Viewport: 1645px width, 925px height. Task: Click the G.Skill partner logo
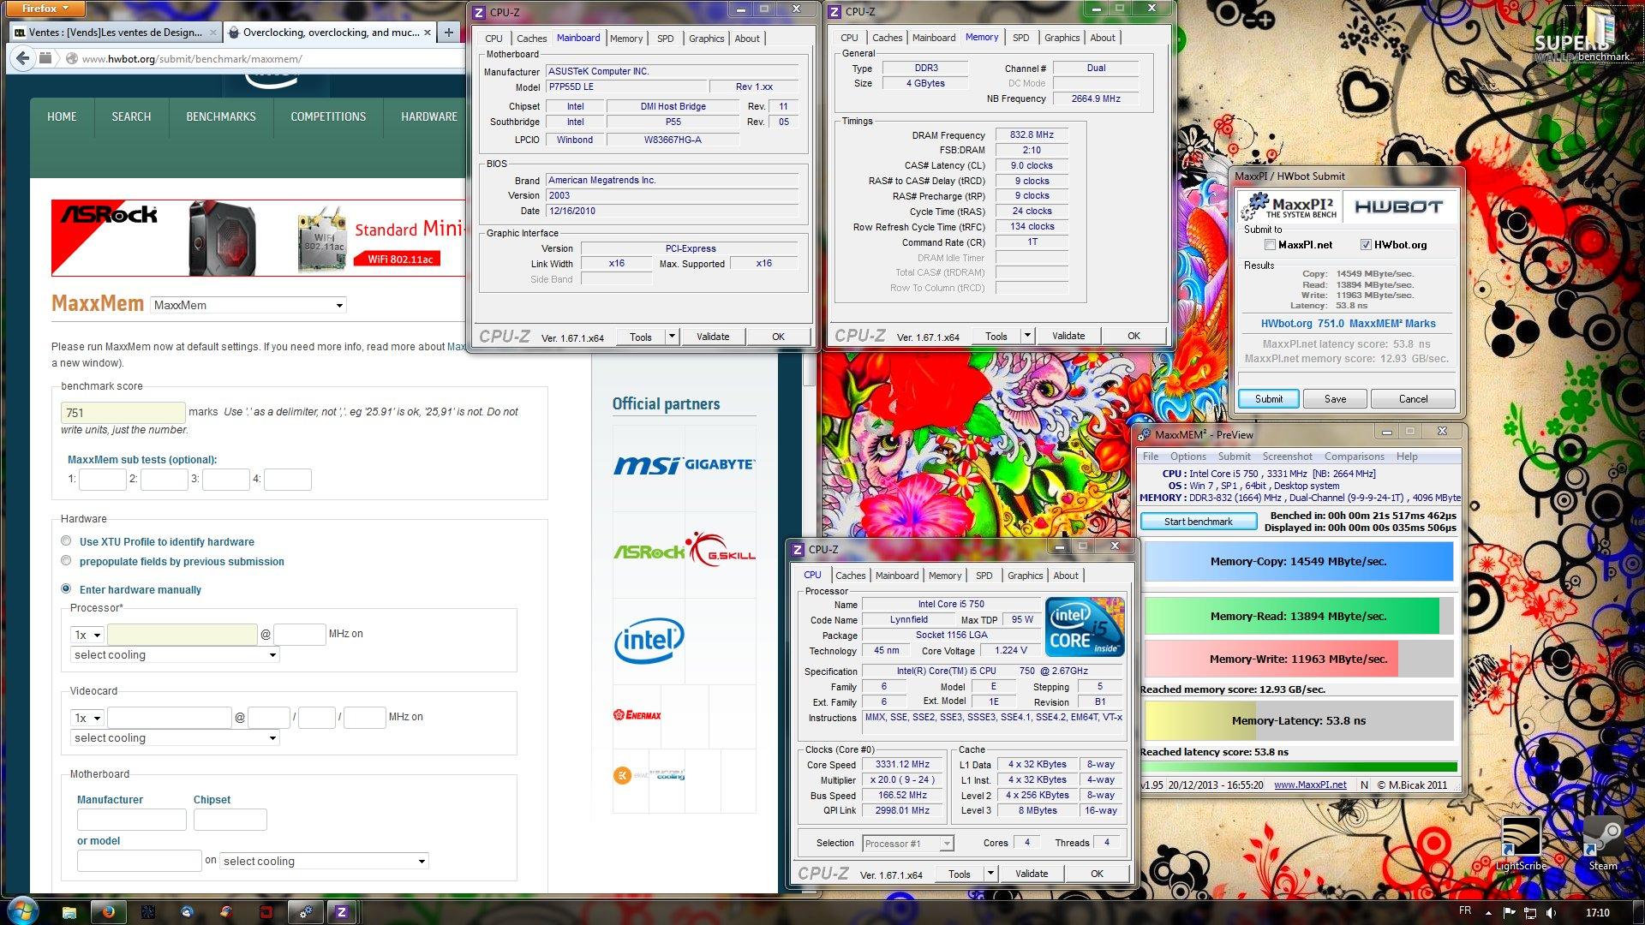[721, 551]
